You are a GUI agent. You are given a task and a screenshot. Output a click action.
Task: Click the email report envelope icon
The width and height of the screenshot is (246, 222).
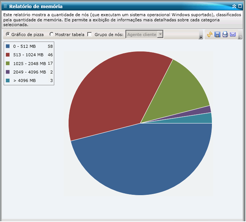(x=233, y=34)
